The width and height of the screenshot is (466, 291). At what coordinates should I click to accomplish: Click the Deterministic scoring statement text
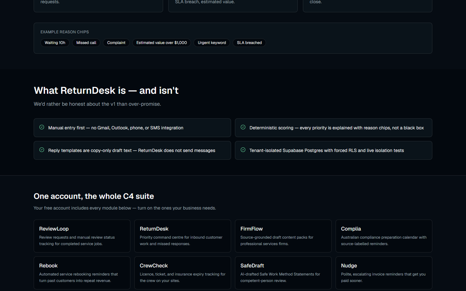click(x=337, y=128)
